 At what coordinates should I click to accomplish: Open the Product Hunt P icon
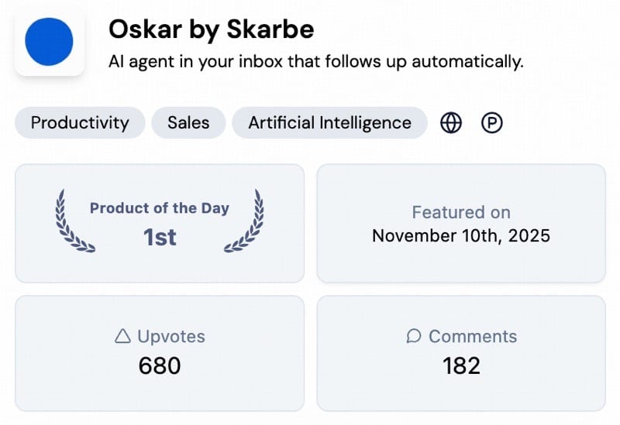point(492,123)
